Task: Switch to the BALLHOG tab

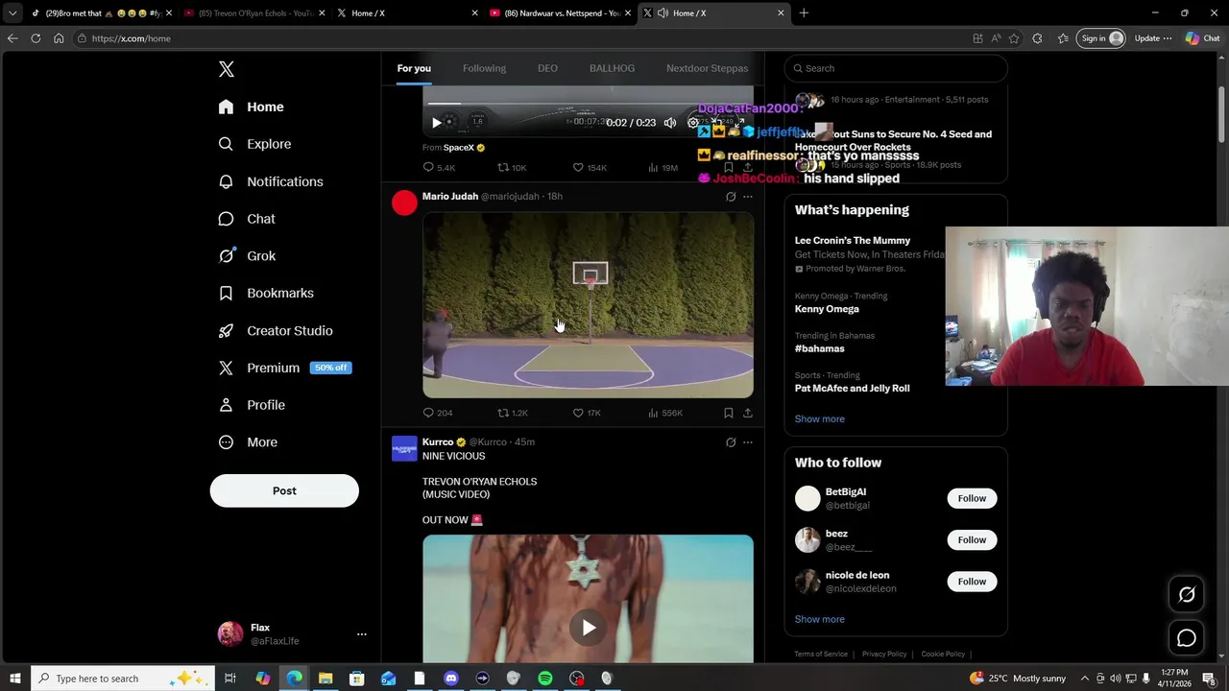Action: 612,68
